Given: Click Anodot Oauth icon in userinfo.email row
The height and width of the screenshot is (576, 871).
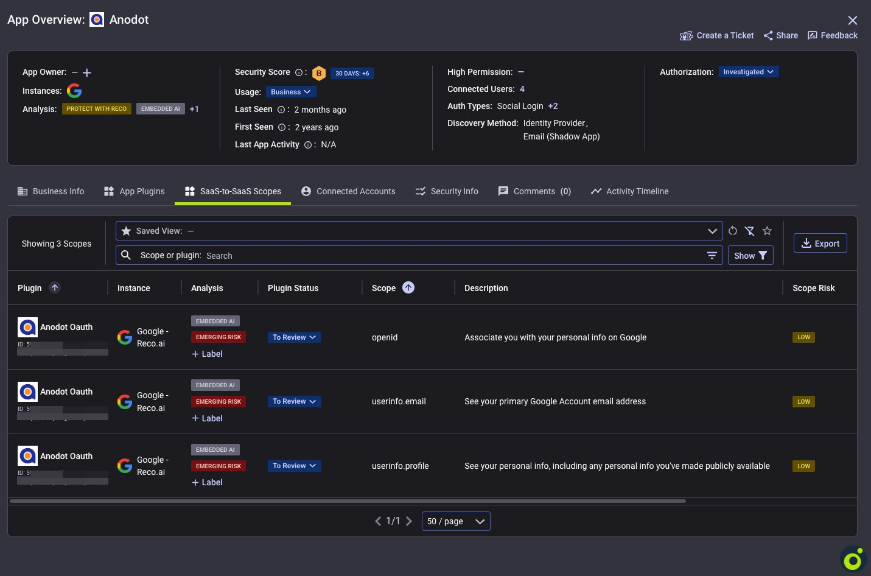Looking at the screenshot, I should tap(27, 392).
